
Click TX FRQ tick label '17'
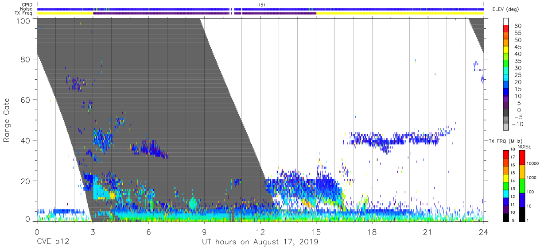[513, 157]
